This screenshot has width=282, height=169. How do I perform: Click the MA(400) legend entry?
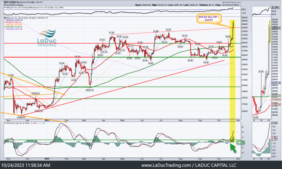(13, 29)
